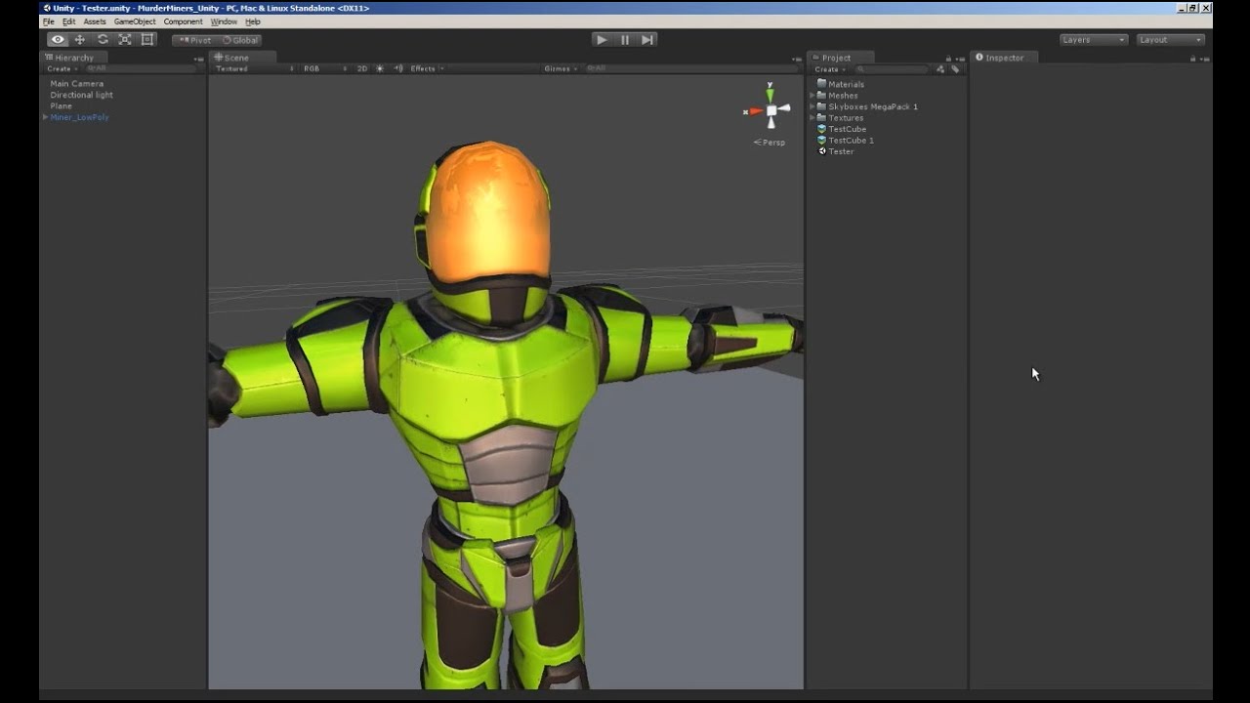Toggle 2D scene view mode
Image resolution: width=1250 pixels, height=703 pixels.
pyautogui.click(x=362, y=69)
